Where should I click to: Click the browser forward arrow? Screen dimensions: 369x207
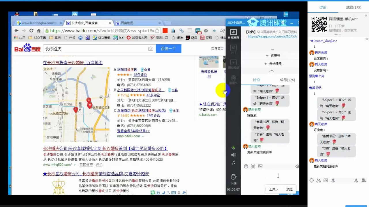click(24, 30)
